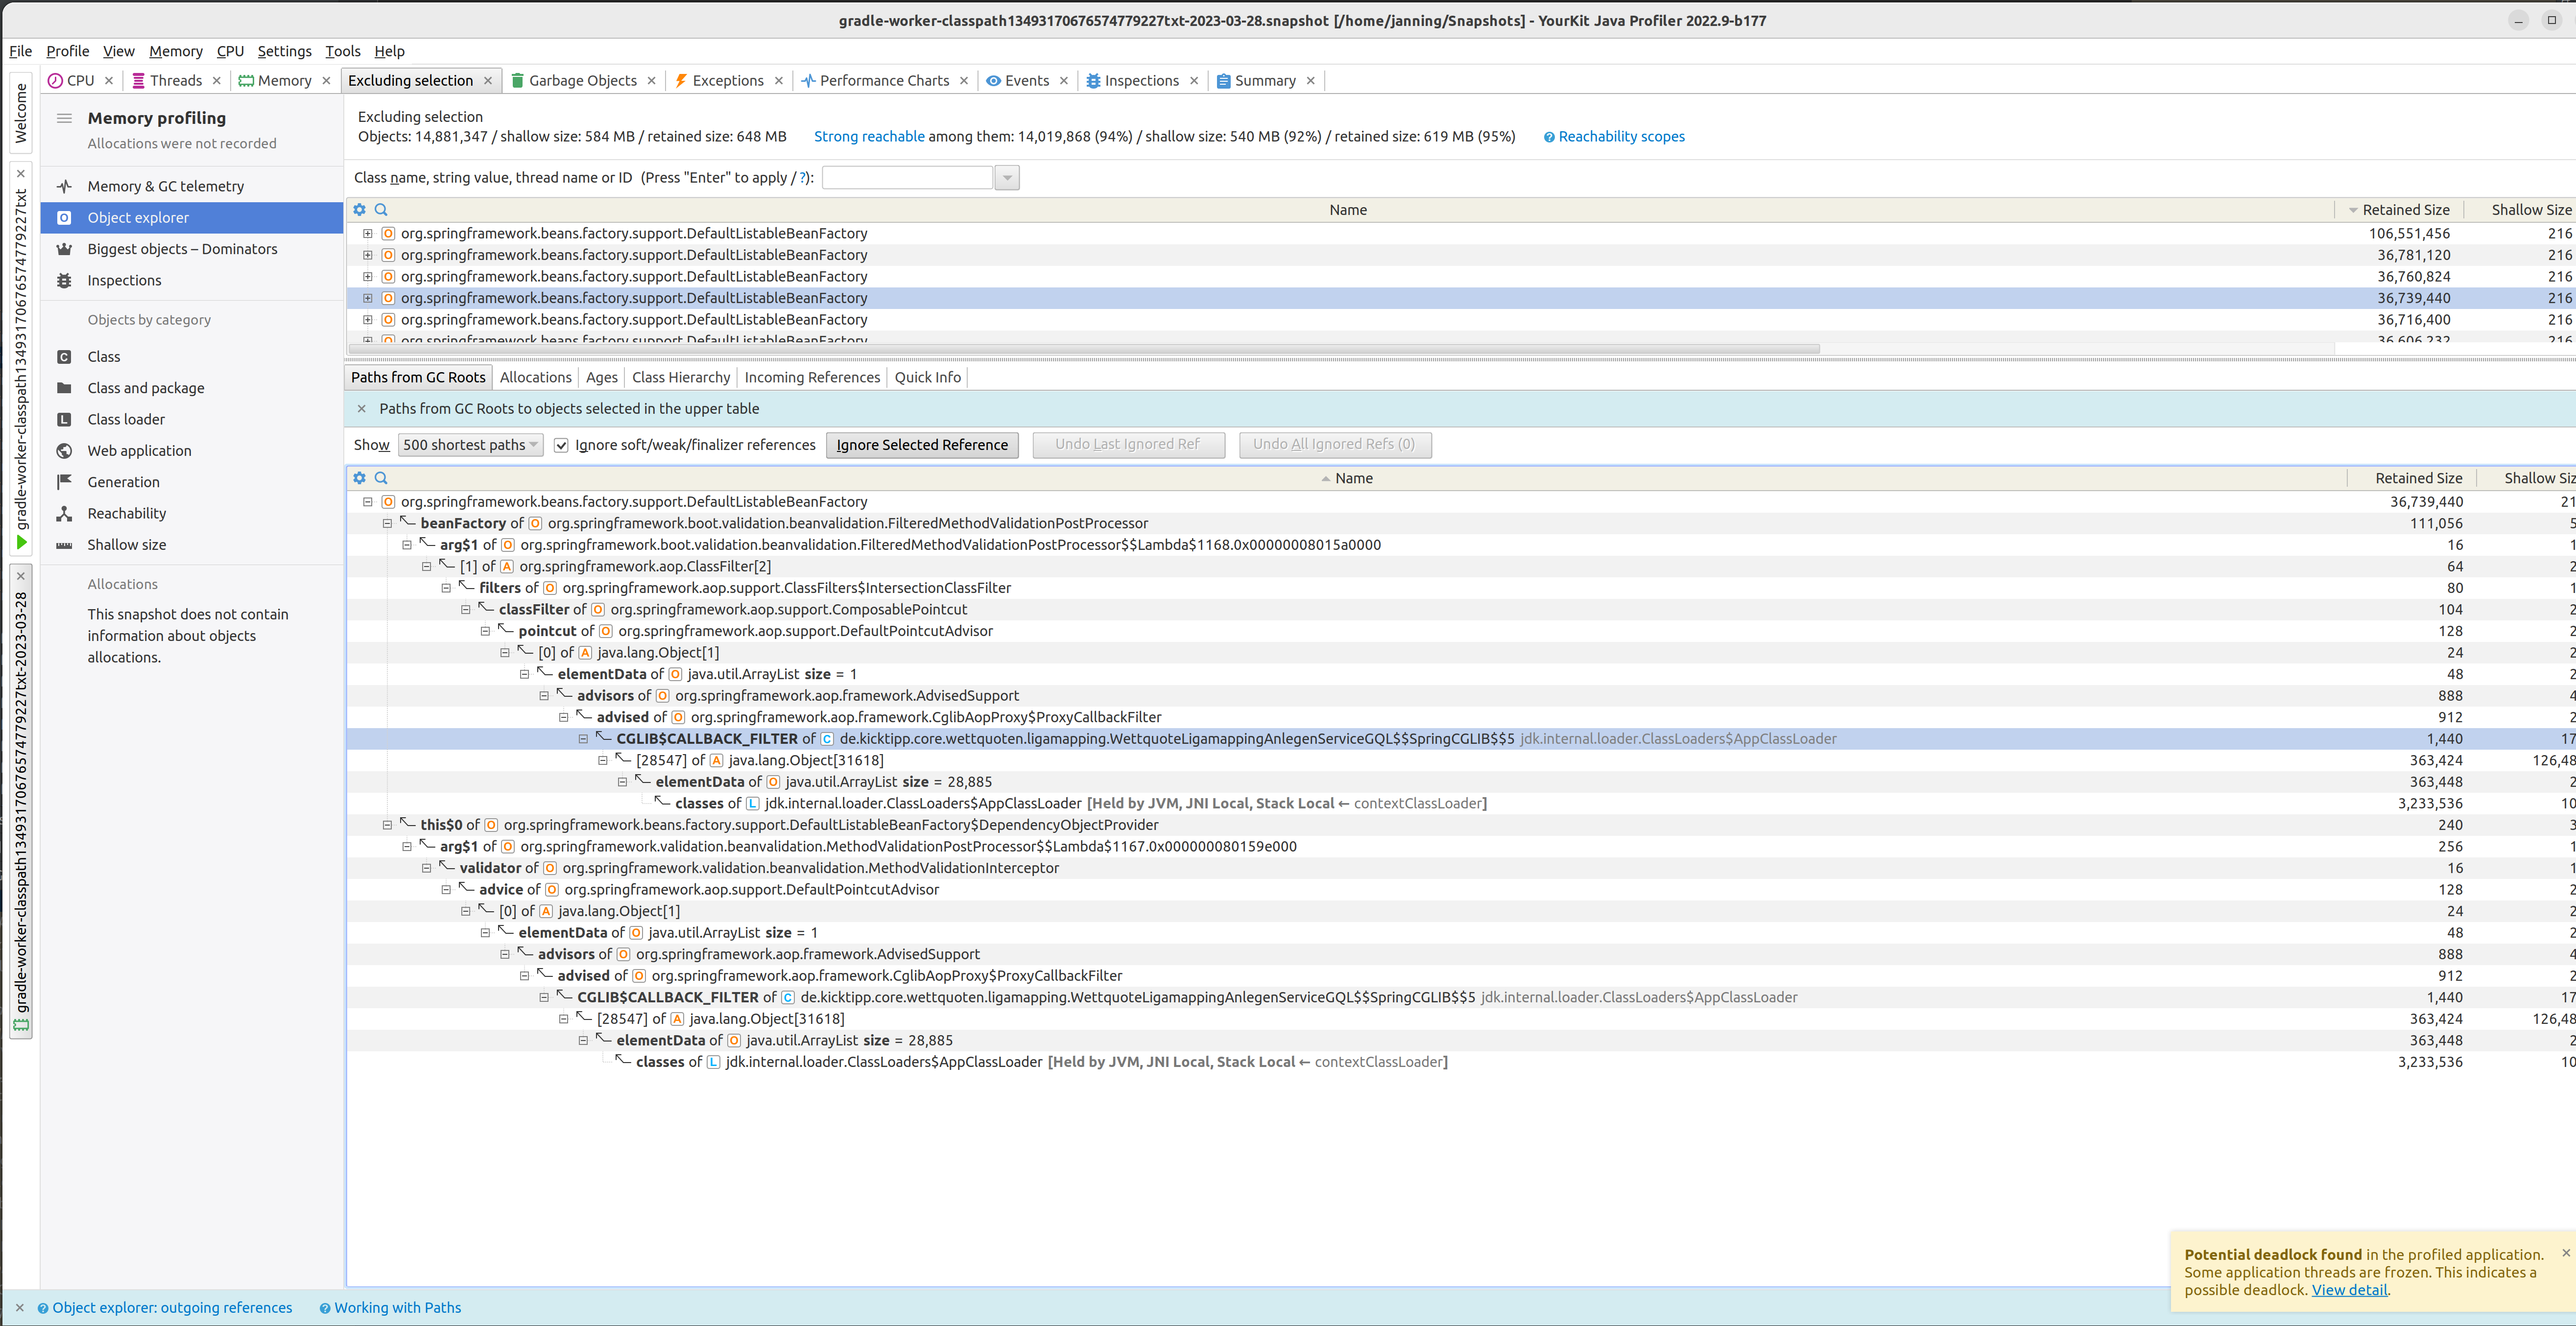
Task: Click Ignore Selected Reference button
Action: click(922, 445)
